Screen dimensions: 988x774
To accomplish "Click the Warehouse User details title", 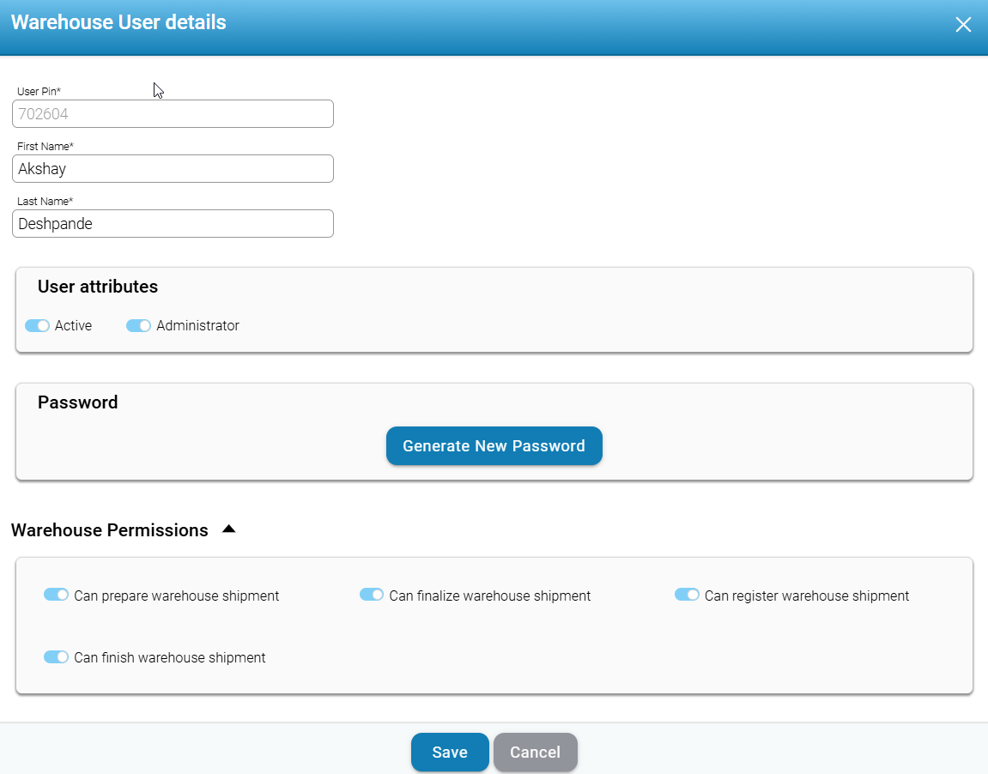I will [118, 22].
